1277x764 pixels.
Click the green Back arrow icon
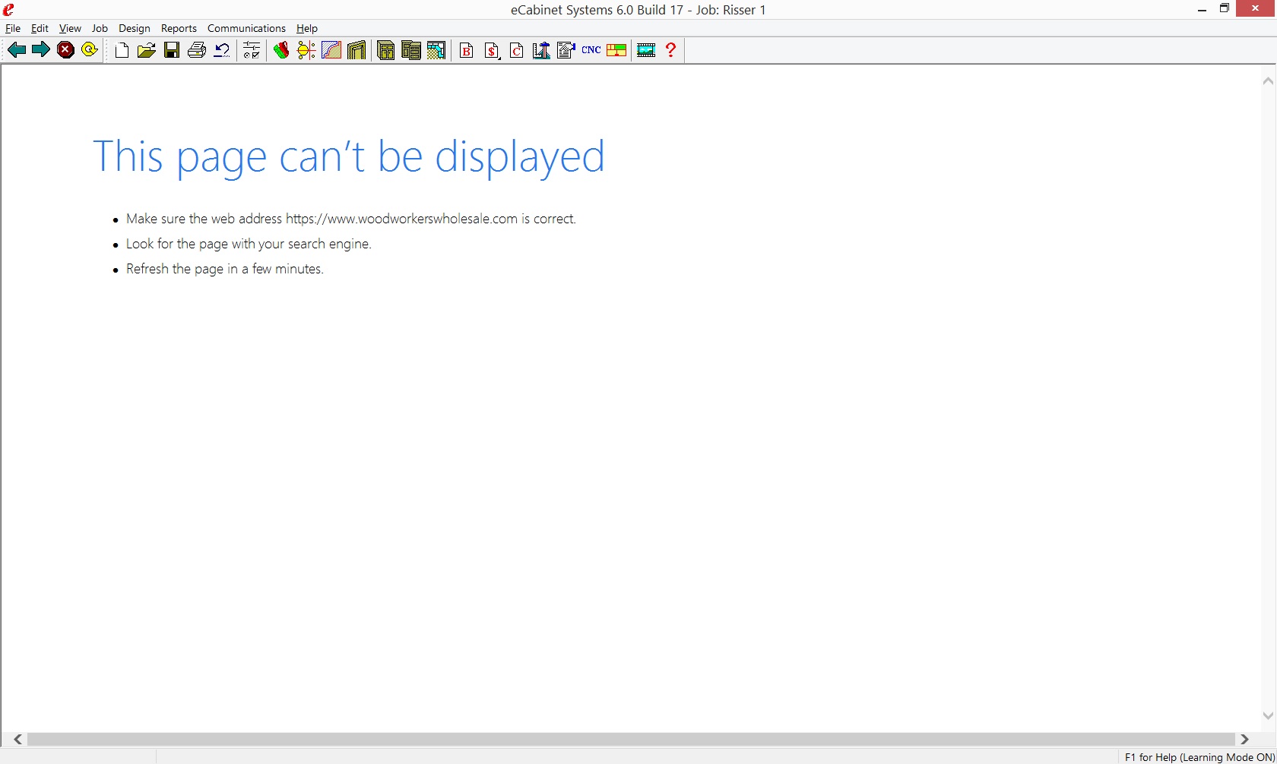point(17,50)
